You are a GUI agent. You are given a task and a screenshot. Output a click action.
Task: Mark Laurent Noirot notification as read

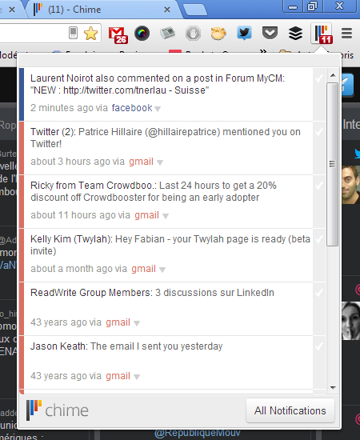[319, 78]
